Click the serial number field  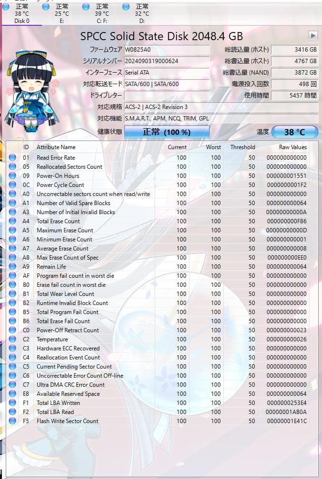(x=167, y=61)
